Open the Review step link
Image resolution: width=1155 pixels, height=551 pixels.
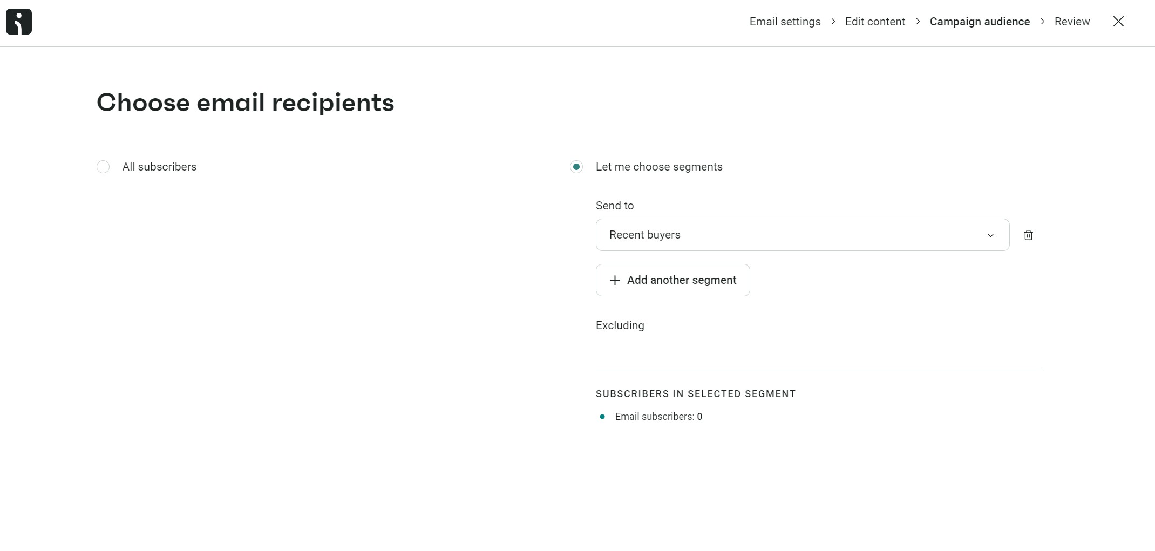1072,22
